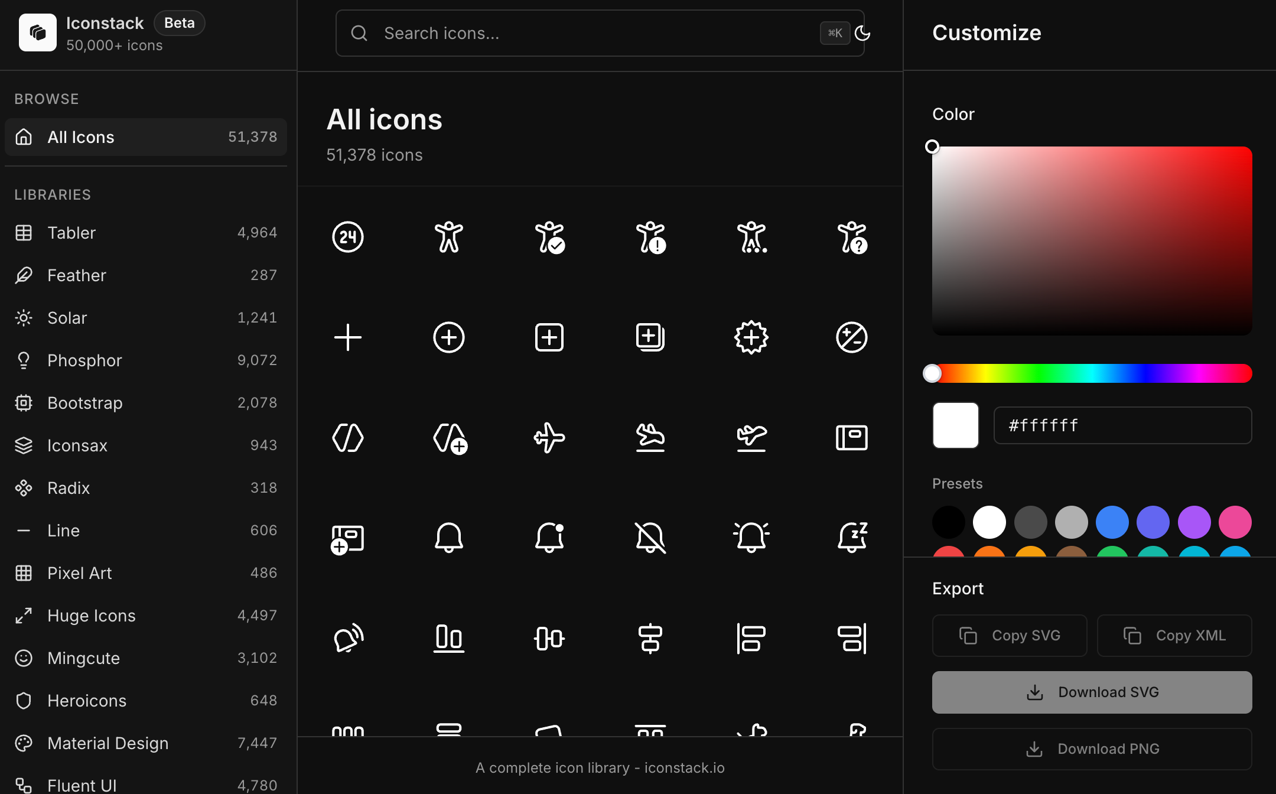1276x794 pixels.
Task: Select the plain plus icon
Action: [348, 337]
